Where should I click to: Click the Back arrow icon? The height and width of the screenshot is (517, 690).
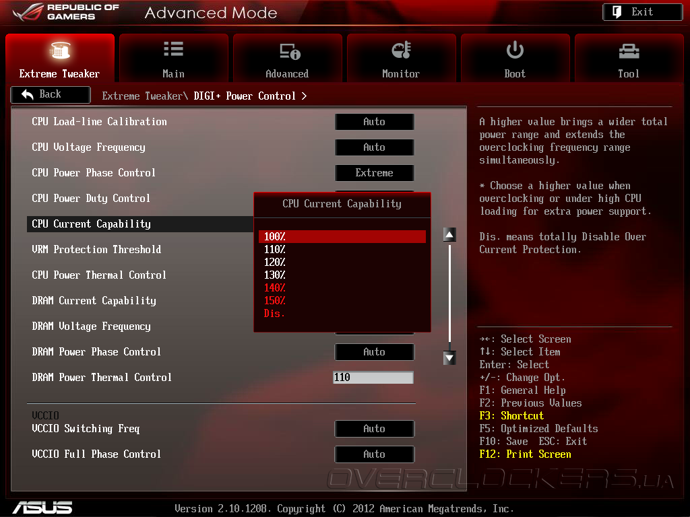pos(27,94)
